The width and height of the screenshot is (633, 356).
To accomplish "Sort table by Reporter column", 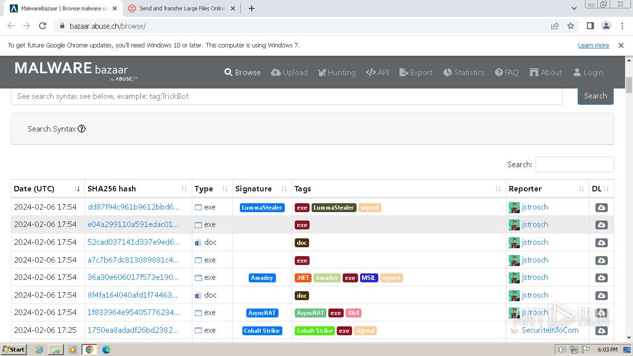I will click(x=547, y=189).
